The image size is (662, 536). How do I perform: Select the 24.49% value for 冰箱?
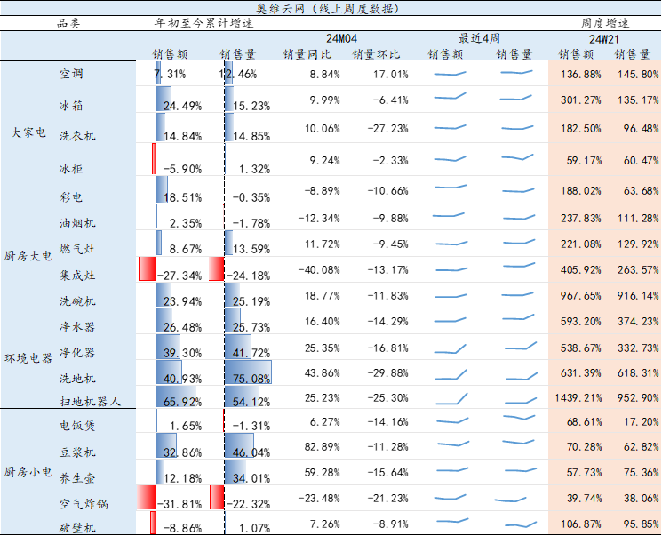click(x=182, y=106)
